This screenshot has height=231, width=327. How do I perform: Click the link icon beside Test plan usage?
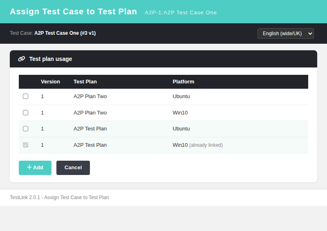22,59
